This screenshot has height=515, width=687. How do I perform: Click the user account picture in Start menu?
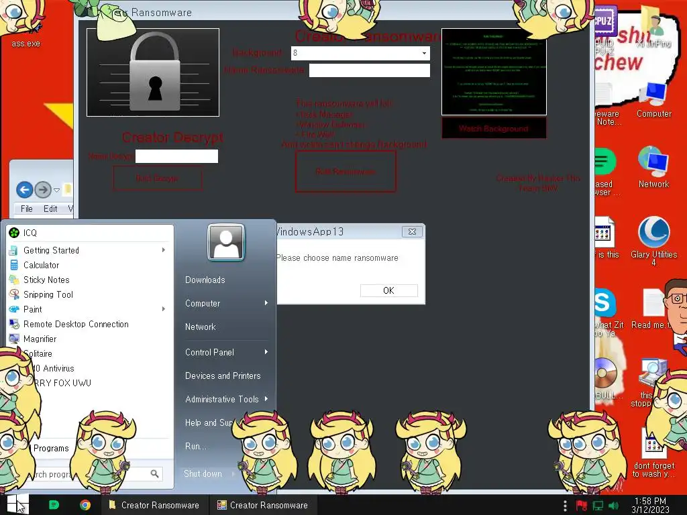[x=226, y=242]
